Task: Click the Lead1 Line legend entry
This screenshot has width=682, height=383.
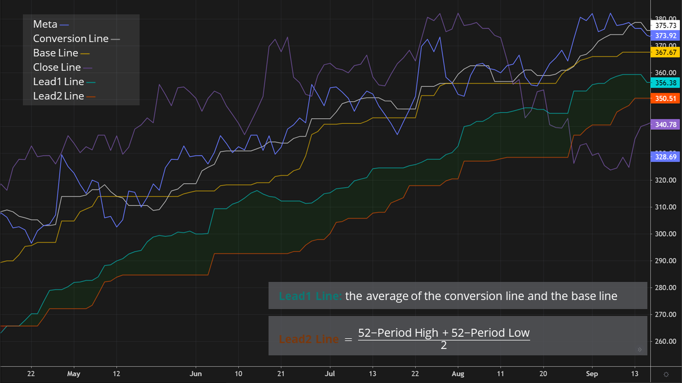Action: pos(59,82)
